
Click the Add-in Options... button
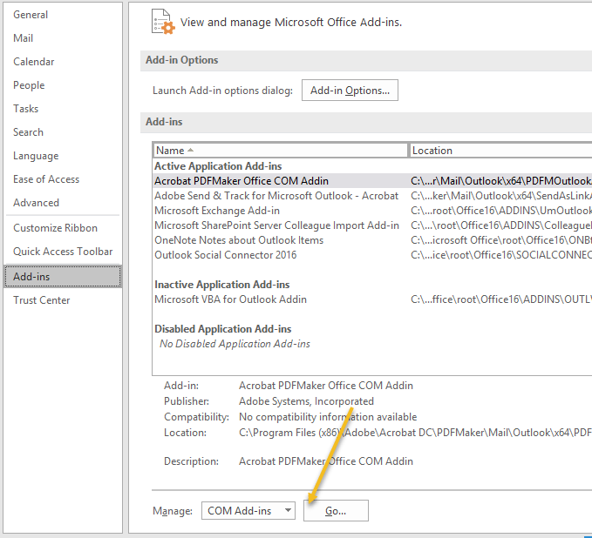tap(350, 91)
